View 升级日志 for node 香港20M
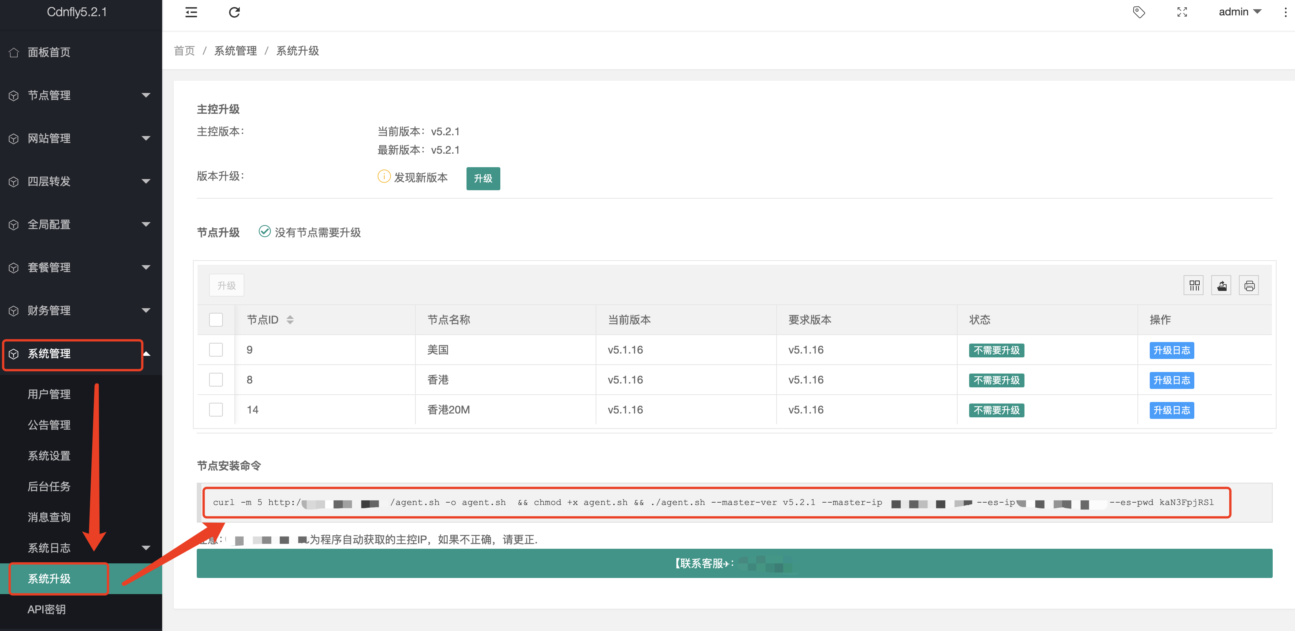1295x631 pixels. pyautogui.click(x=1171, y=410)
